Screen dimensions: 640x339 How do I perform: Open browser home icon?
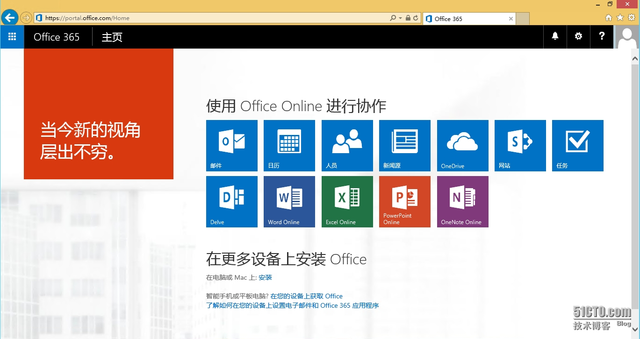point(609,18)
